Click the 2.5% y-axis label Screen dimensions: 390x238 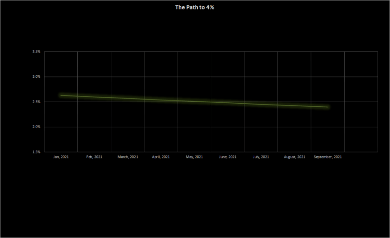tap(36, 102)
